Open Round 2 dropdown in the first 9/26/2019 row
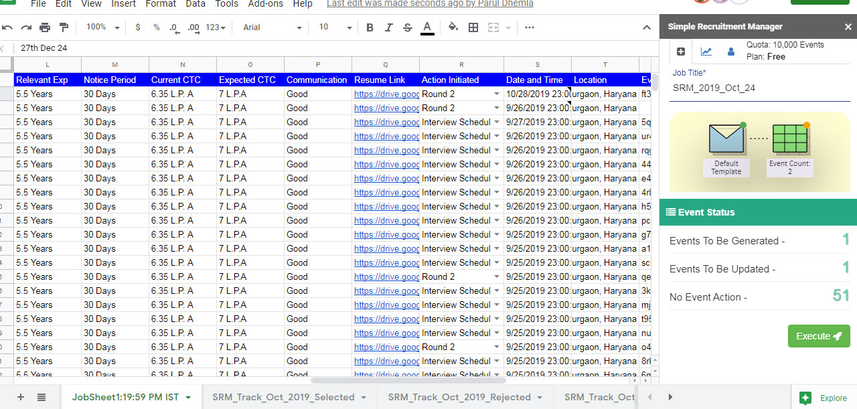 point(497,108)
